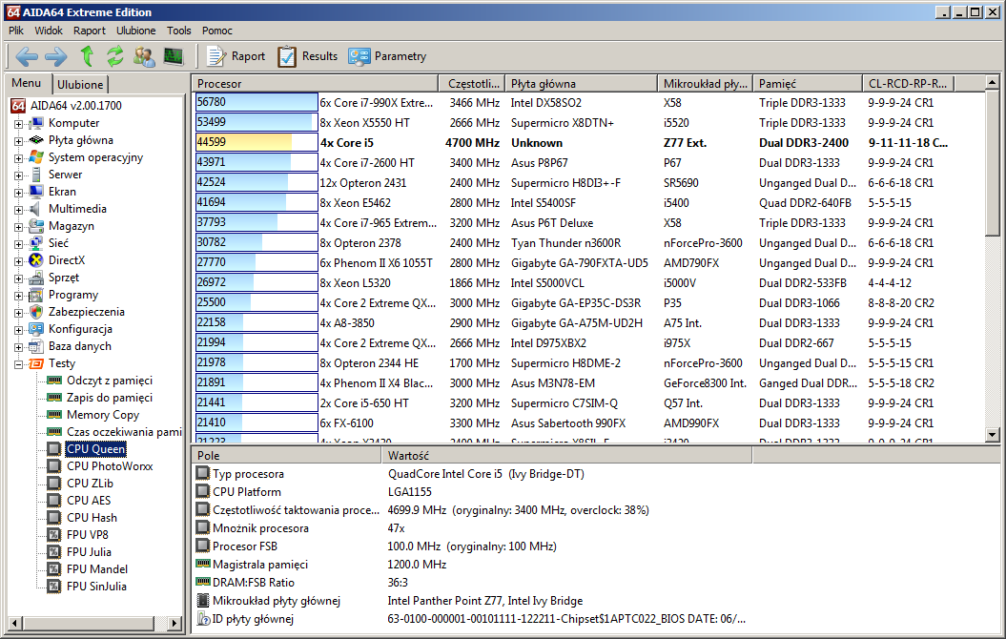Open the FPU Mandel benchmark

(x=97, y=569)
